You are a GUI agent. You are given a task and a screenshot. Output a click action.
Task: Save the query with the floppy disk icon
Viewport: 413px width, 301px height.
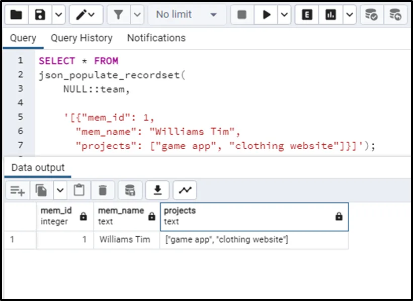point(40,15)
